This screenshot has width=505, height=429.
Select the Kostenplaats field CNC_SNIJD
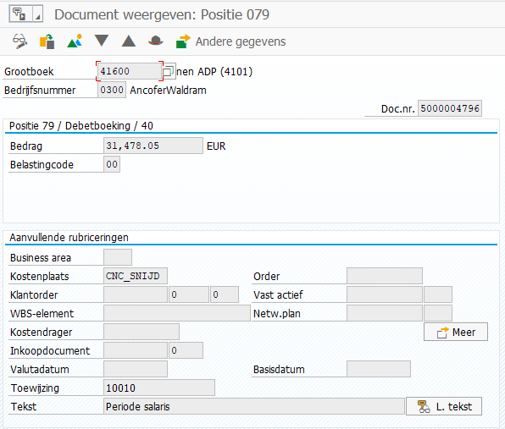(x=136, y=276)
